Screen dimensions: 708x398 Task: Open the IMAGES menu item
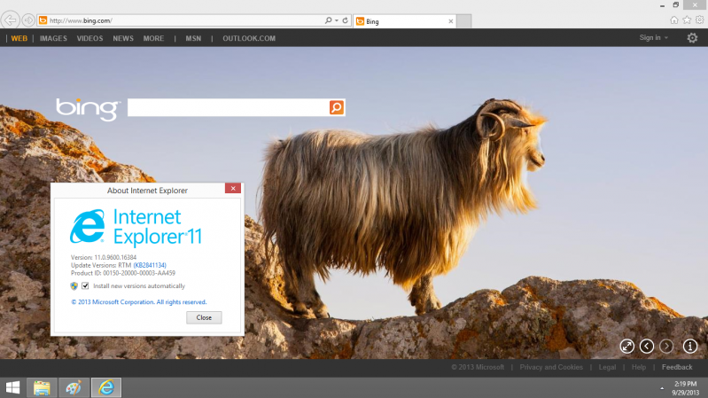tap(53, 38)
